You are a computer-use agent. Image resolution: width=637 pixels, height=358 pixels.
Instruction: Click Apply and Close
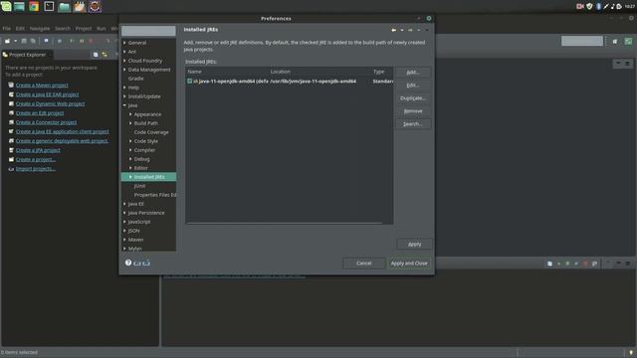[409, 263]
